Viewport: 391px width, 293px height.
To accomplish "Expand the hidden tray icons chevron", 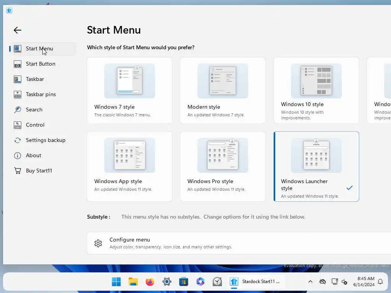I will pos(310,282).
